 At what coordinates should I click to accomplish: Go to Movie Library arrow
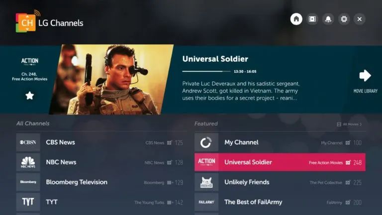[365, 76]
